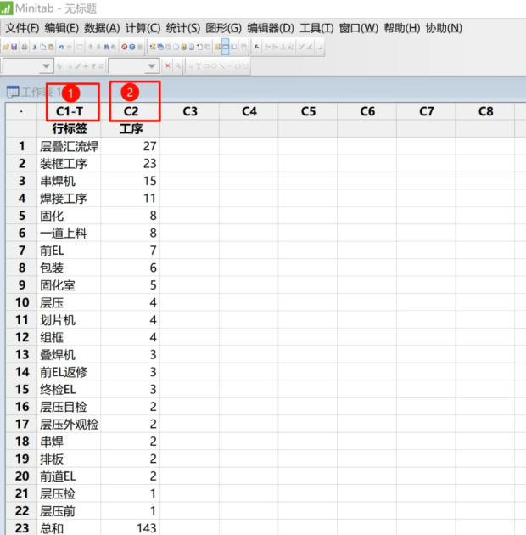Viewport: 526px width, 535px height.
Task: Open the 数据(A) menu
Action: (102, 28)
